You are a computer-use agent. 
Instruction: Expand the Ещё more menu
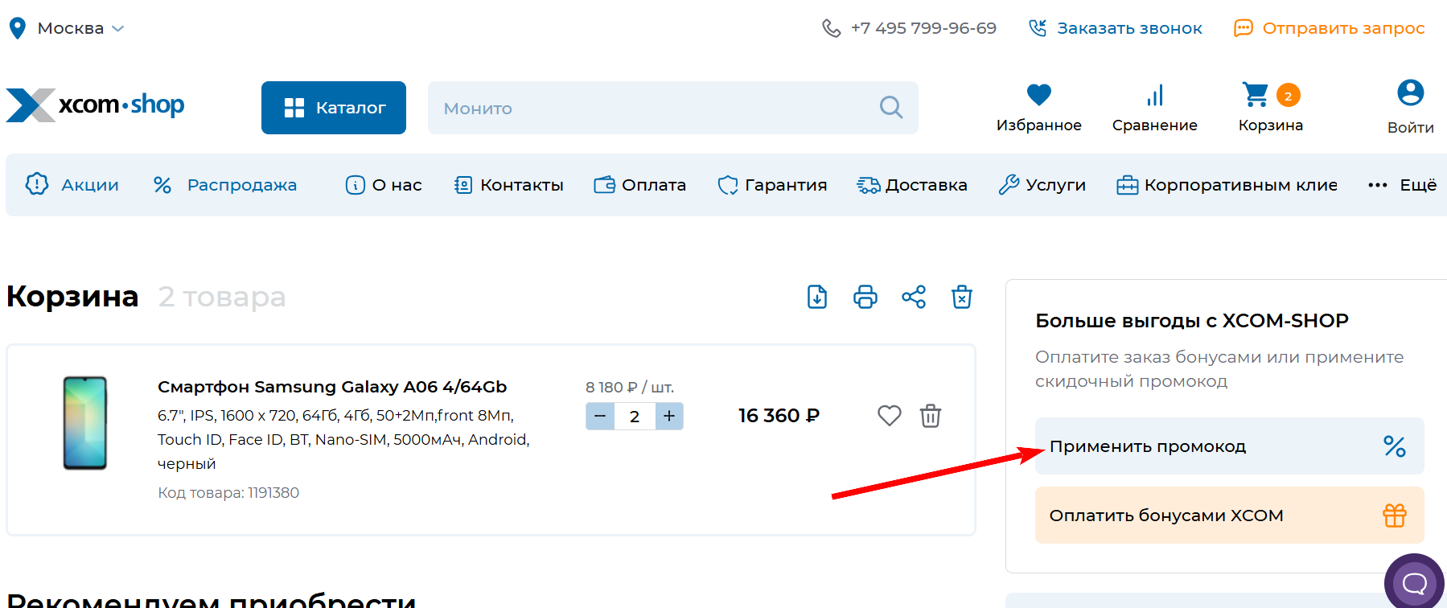tap(1402, 185)
